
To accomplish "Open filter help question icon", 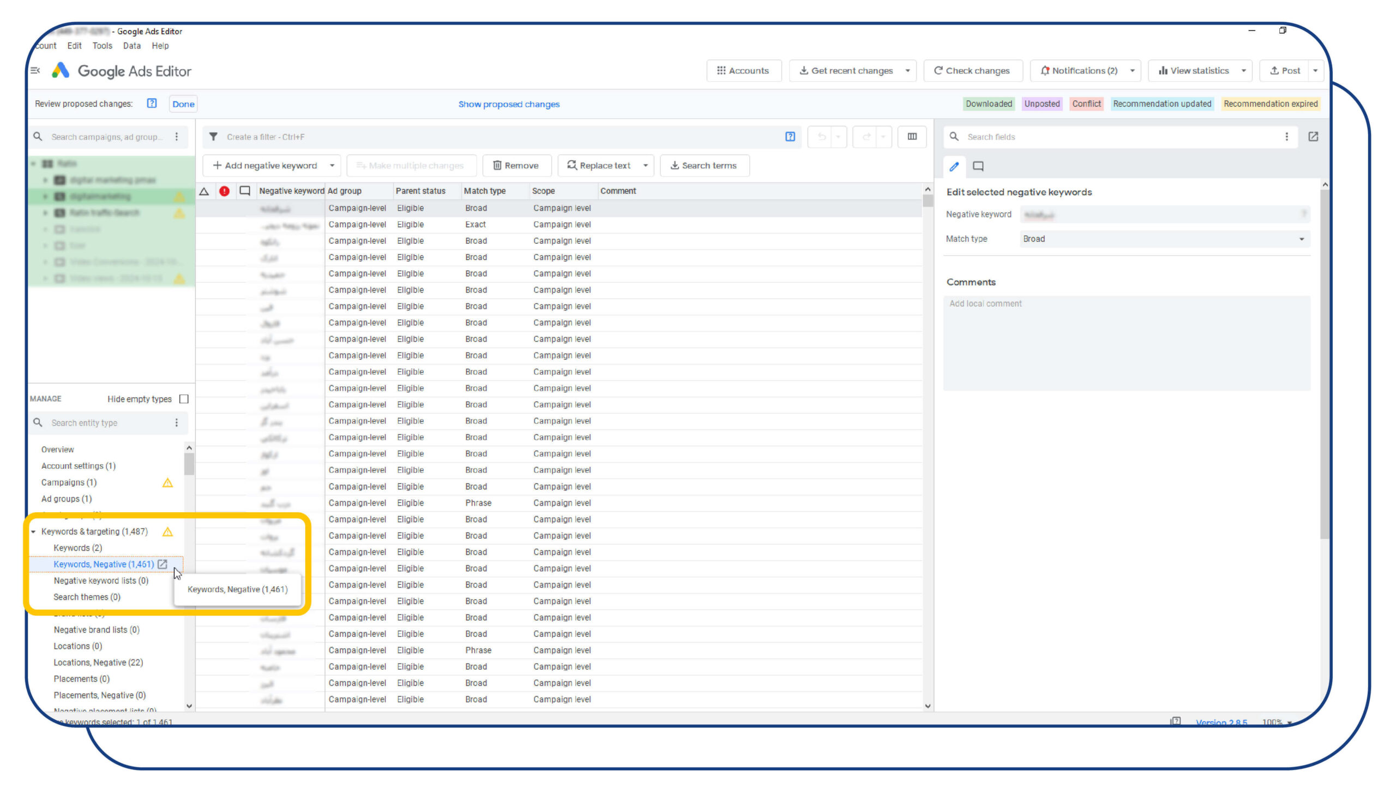I will [x=790, y=137].
